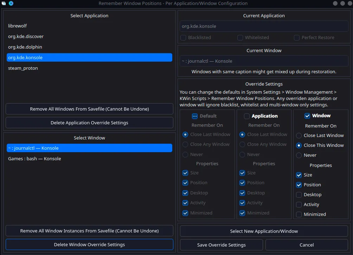Click the pin-on-all-desktops title bar icon
The height and width of the screenshot is (255, 353).
tap(11, 4)
